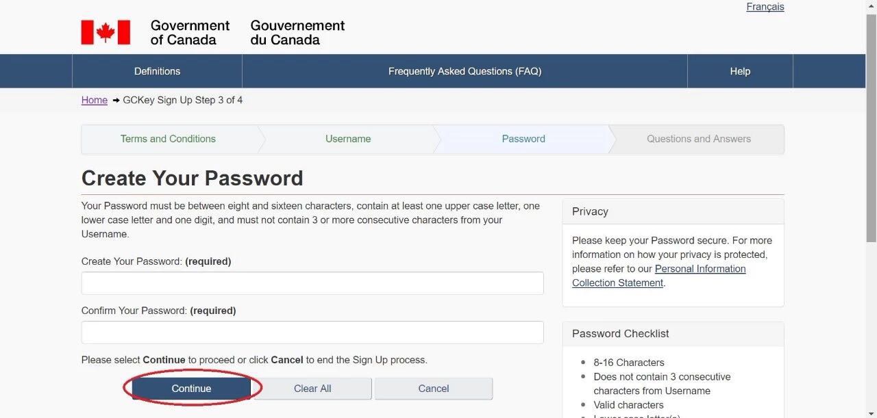Cancel the Sign Up process

[434, 389]
